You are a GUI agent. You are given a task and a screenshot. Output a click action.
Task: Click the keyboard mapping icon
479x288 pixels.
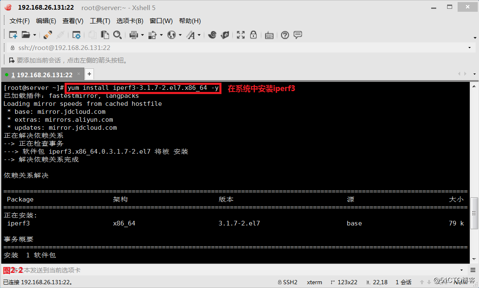[x=269, y=35]
